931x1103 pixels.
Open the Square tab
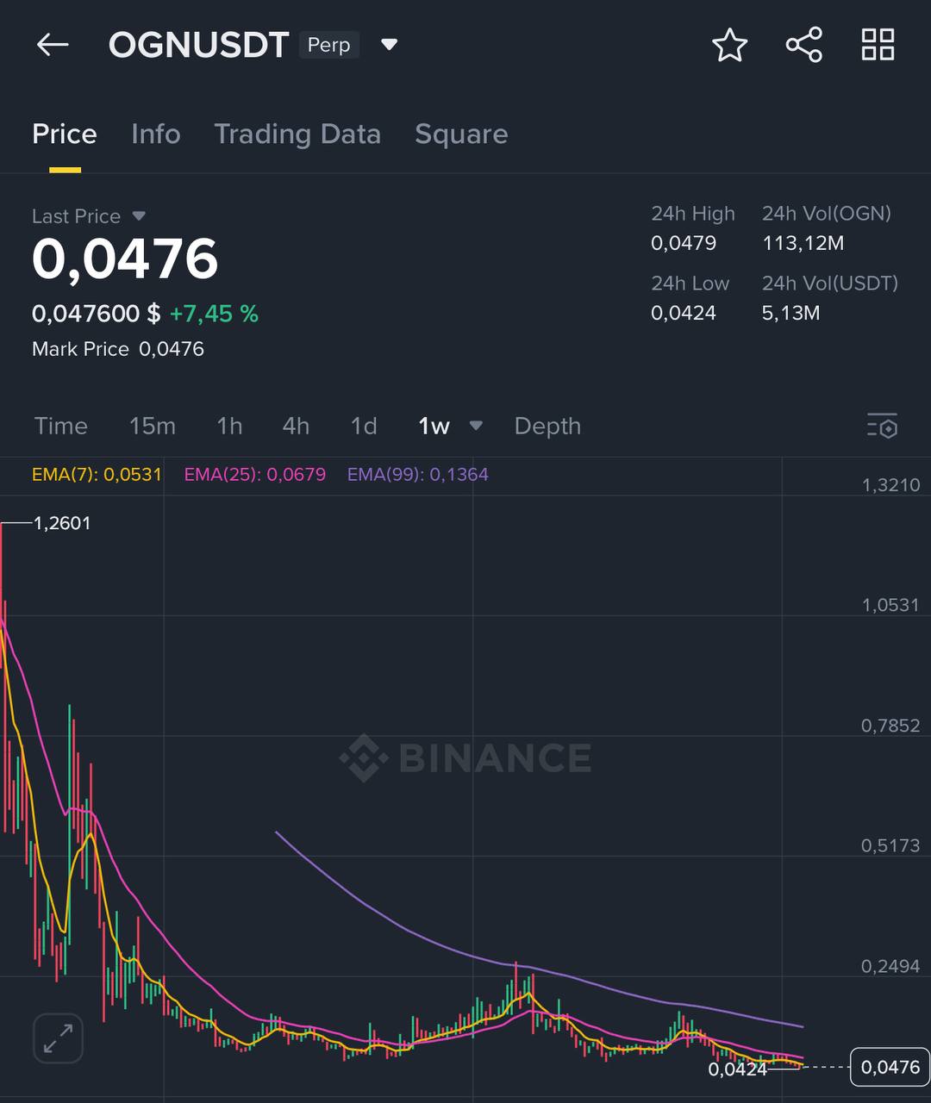coord(461,134)
